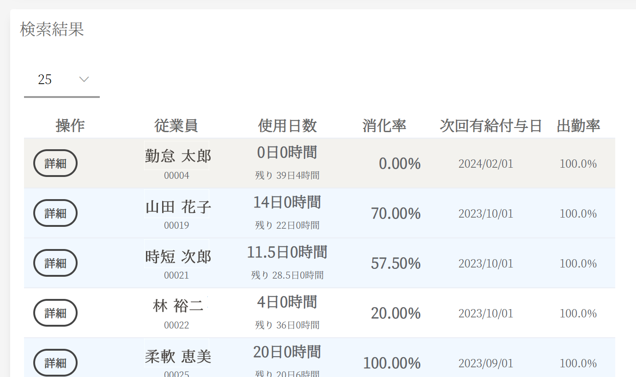Select employee name 勤怠 太郎
The width and height of the screenshot is (636, 377).
(177, 156)
